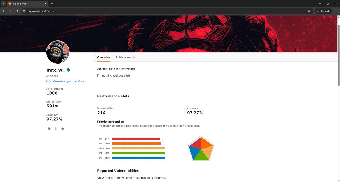Click the Priority percentiles heading
The height and width of the screenshot is (182, 340).
(x=110, y=122)
